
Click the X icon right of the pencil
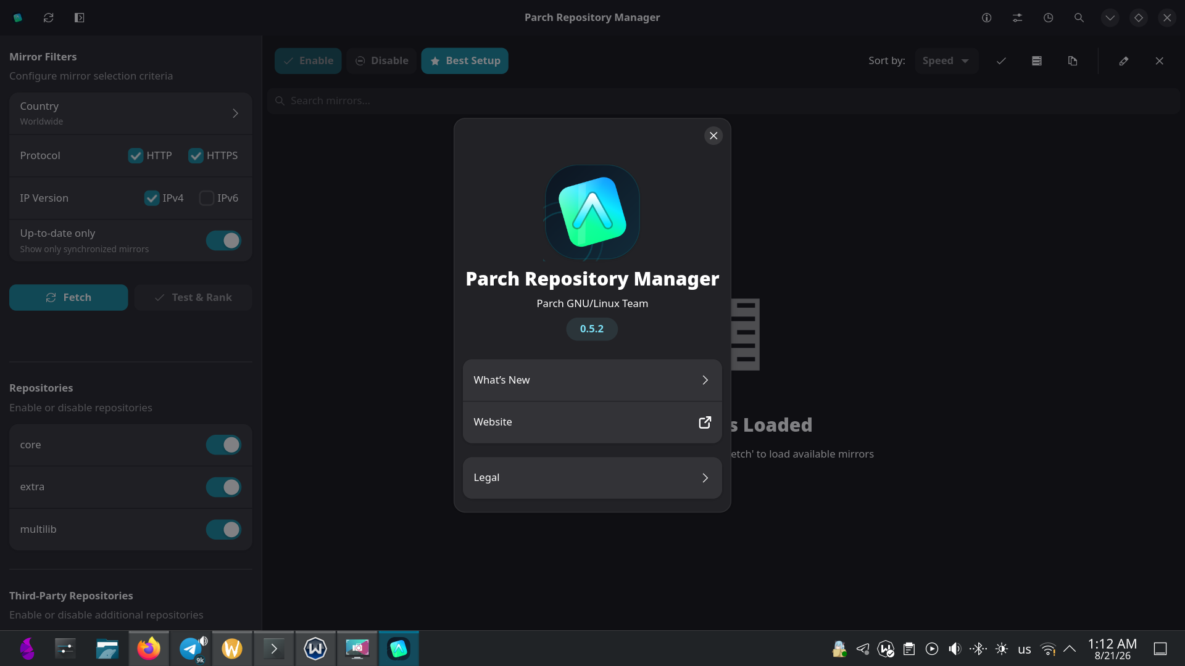(1160, 61)
